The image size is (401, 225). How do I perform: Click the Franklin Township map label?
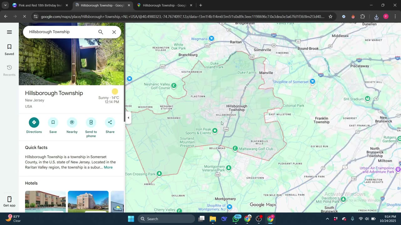(x=321, y=120)
